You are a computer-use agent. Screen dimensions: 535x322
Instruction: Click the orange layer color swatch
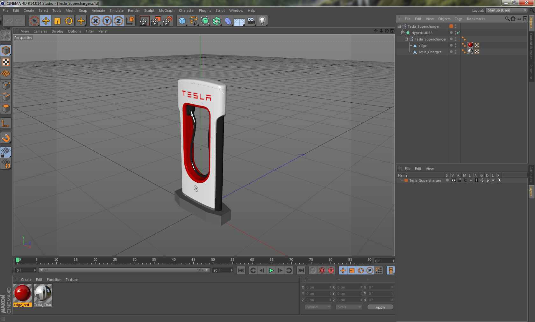[406, 180]
